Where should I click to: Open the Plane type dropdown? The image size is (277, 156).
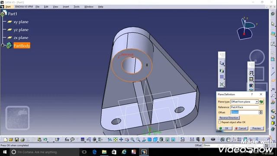pos(257,102)
